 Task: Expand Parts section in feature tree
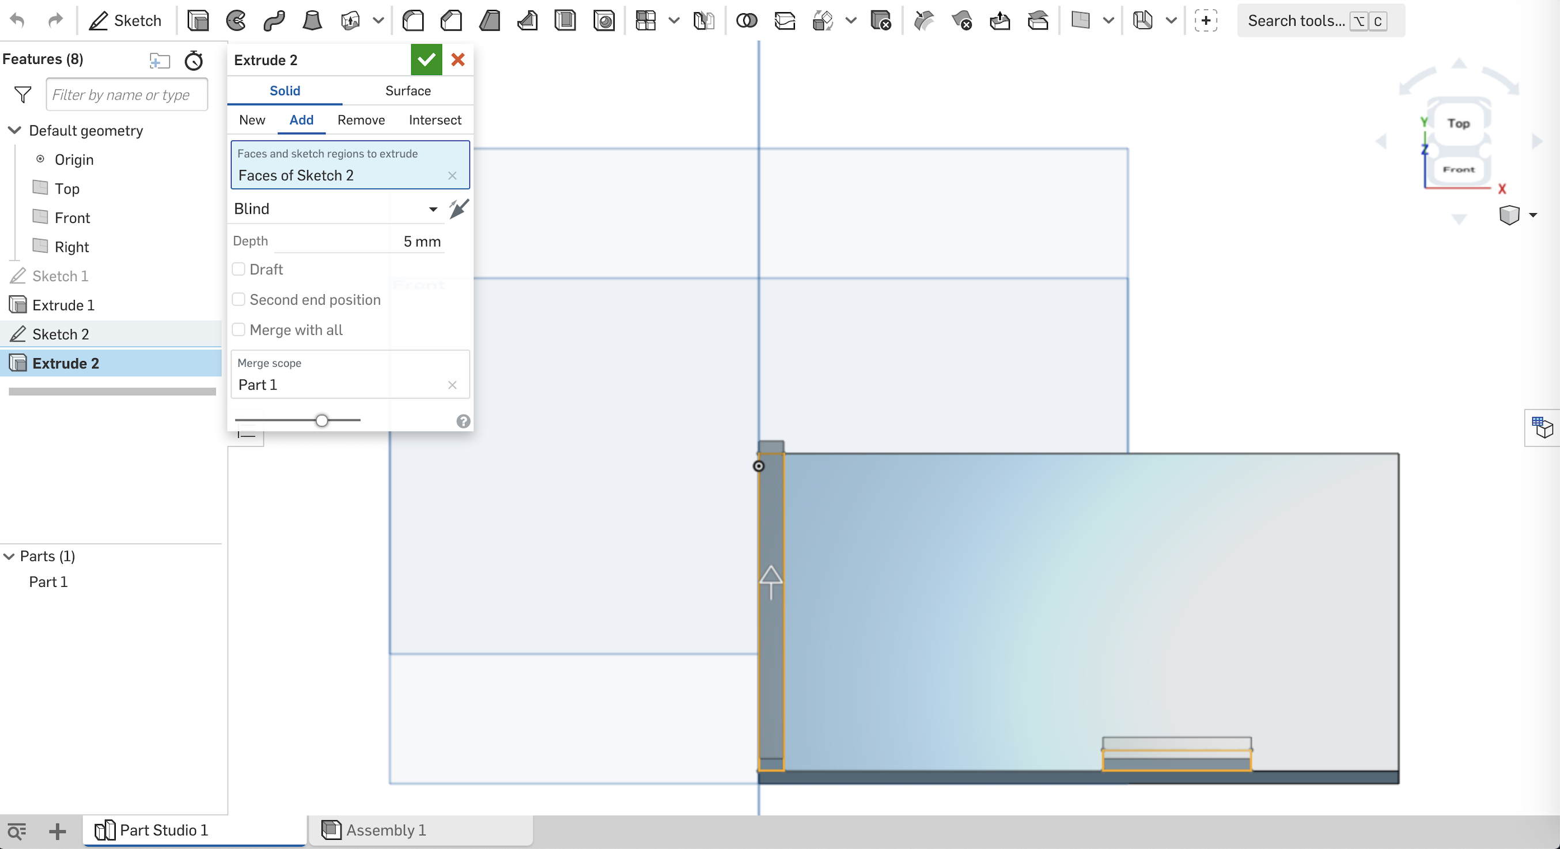(9, 556)
